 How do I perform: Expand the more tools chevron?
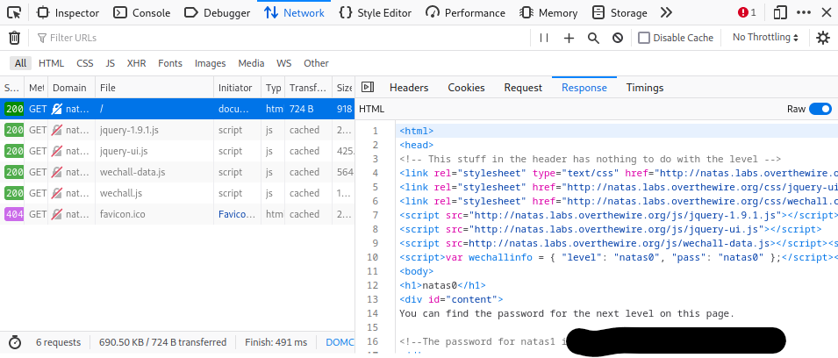click(x=666, y=12)
